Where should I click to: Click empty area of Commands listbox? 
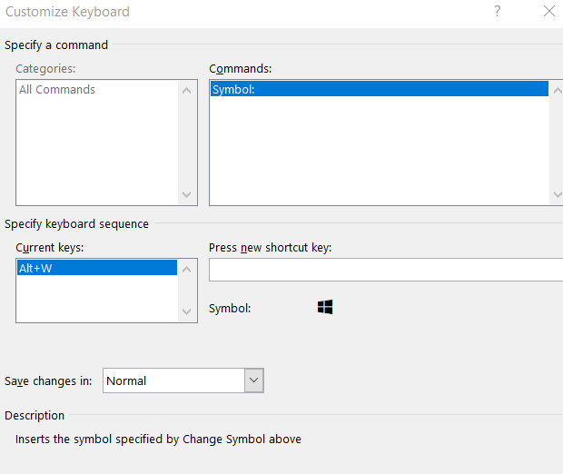[x=380, y=151]
